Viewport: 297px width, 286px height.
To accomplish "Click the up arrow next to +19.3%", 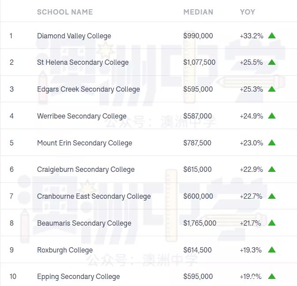I will coord(272,250).
